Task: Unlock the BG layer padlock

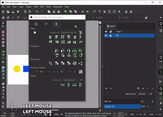Action: [111, 35]
